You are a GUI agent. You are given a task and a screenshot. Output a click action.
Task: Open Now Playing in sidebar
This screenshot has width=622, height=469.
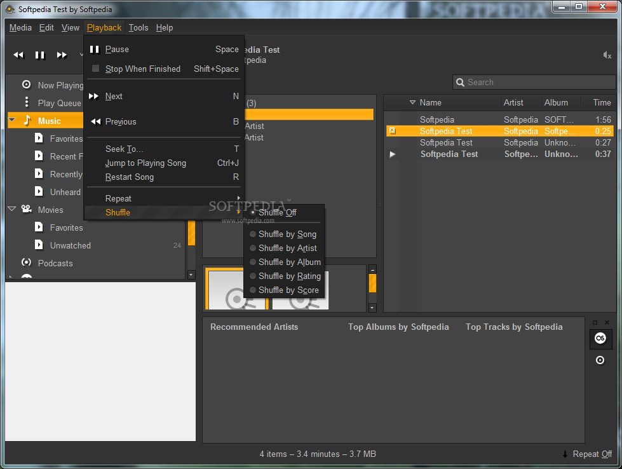[x=60, y=85]
